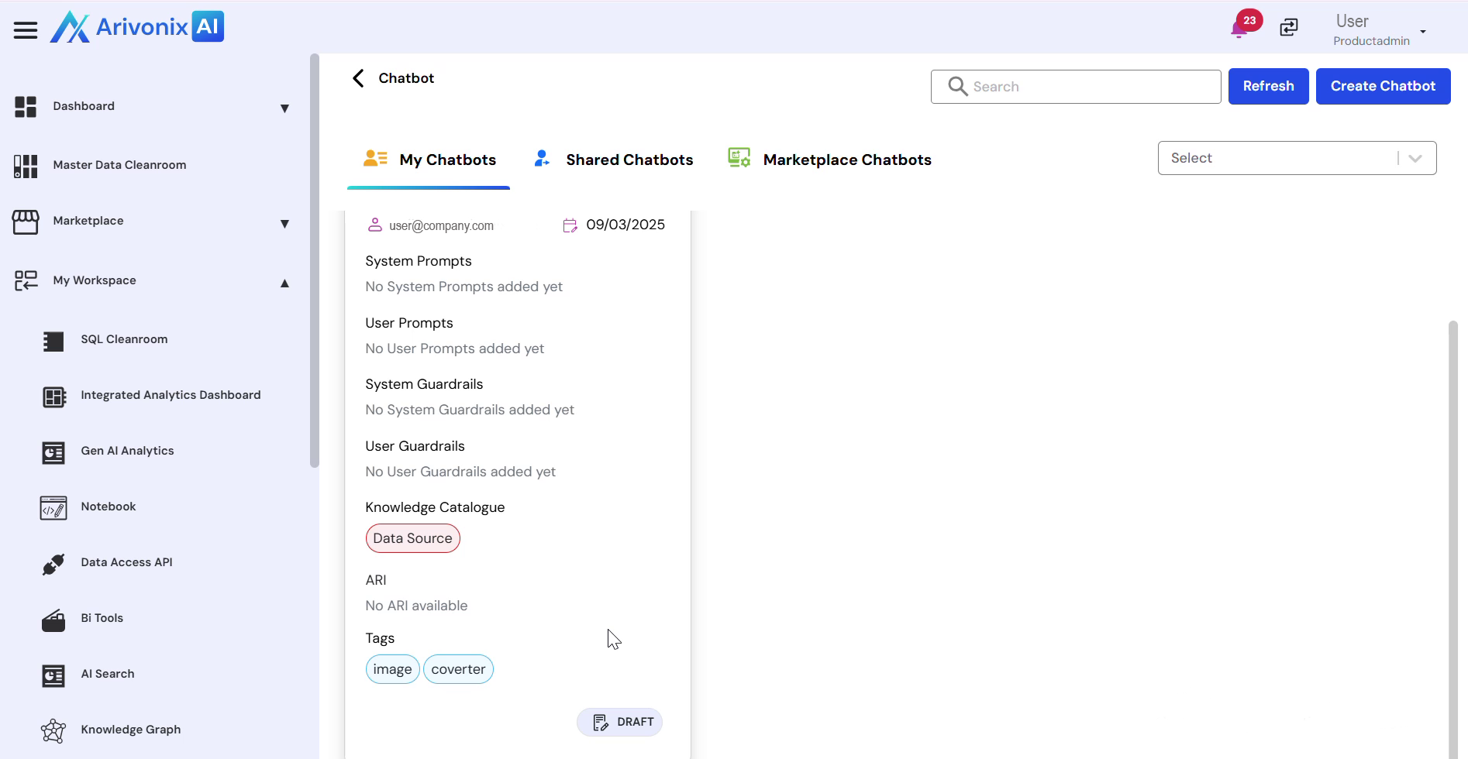Click the Create Chatbot button
The image size is (1468, 759).
click(1383, 86)
